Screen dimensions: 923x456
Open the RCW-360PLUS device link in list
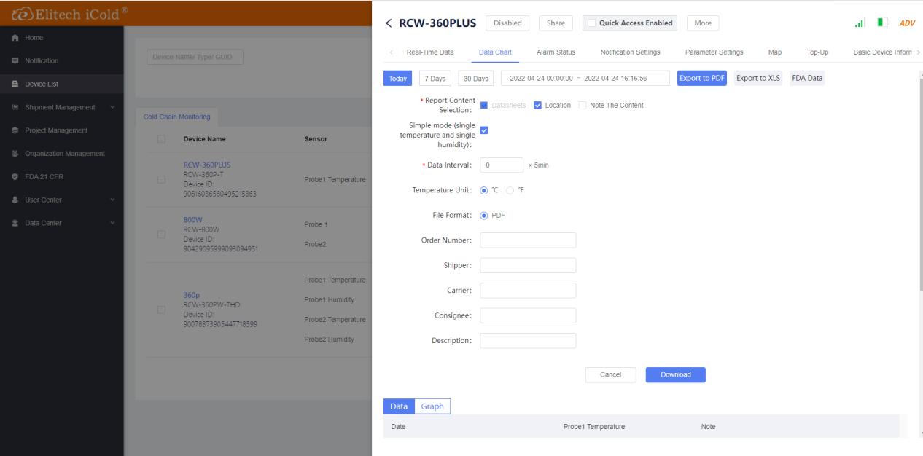[206, 165]
